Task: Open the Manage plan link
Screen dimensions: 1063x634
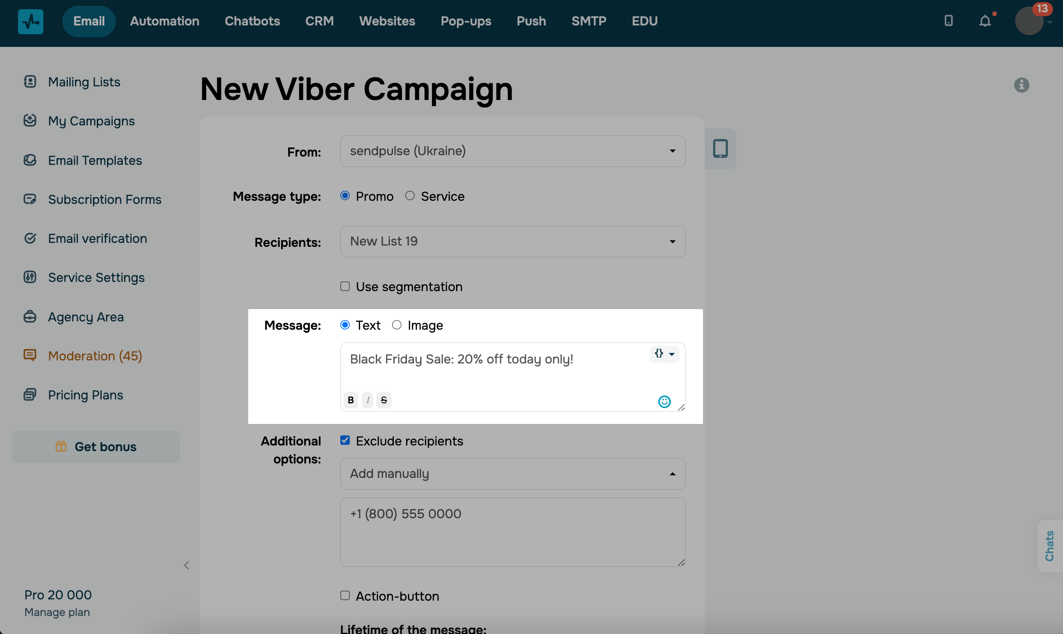Action: coord(57,612)
